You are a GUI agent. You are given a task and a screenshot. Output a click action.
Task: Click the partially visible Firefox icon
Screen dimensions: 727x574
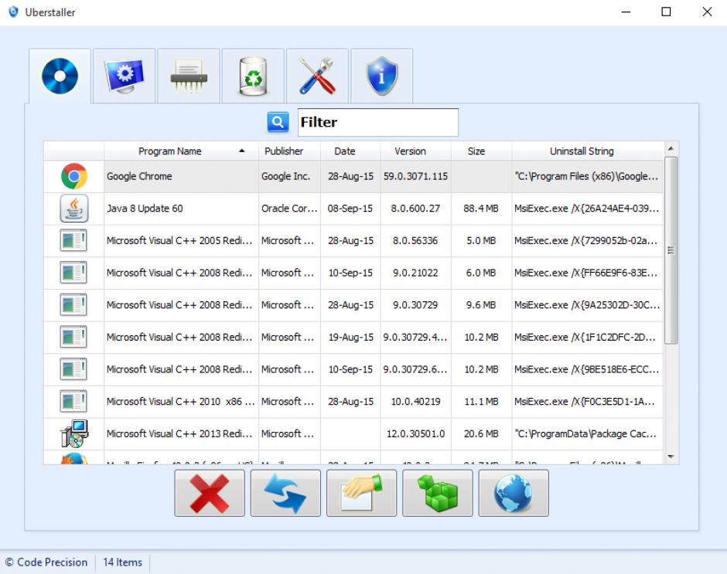pos(74,458)
